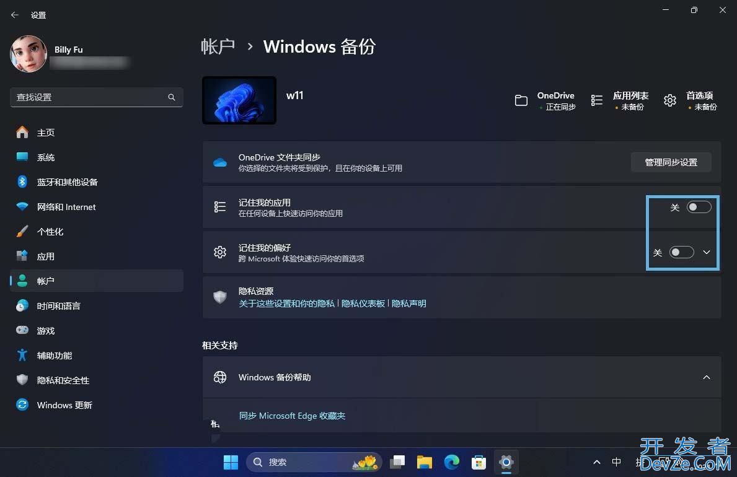
Task: Open Windows 更新 in the sidebar
Action: 96,405
